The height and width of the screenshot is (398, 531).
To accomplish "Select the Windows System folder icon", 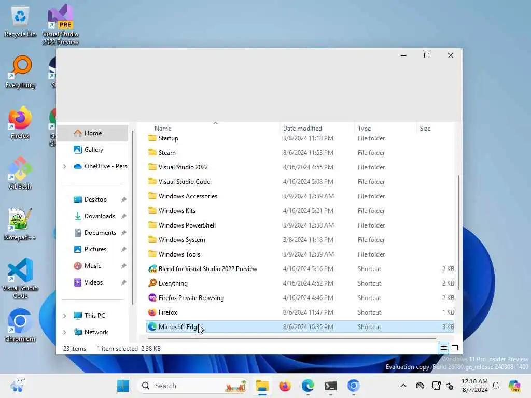I will 152,240.
